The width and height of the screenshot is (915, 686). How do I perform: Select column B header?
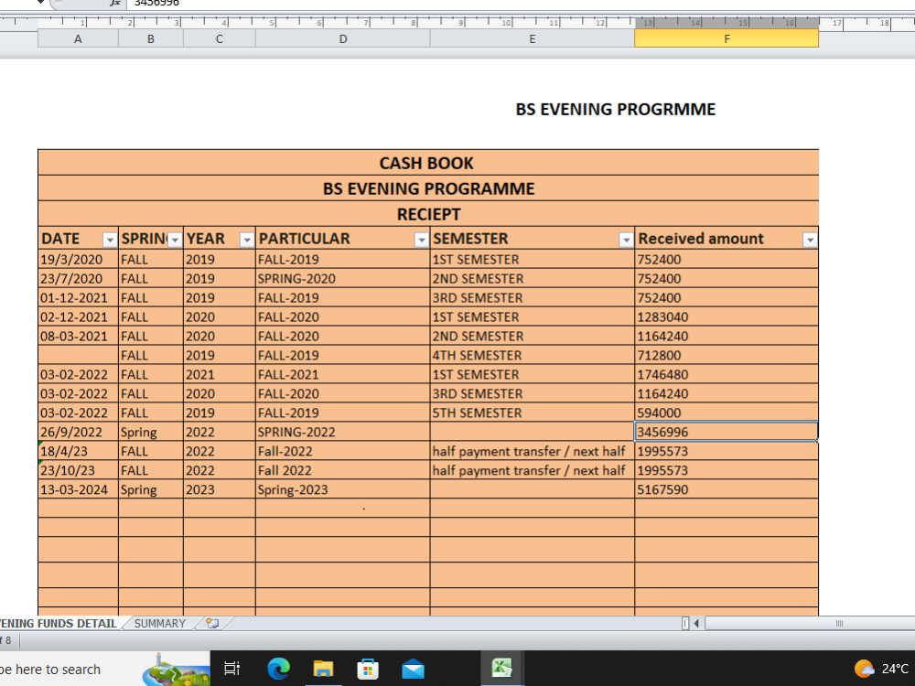pos(151,38)
